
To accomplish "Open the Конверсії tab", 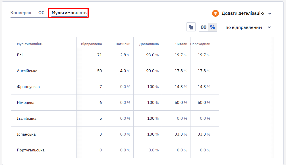I will coord(21,13).
